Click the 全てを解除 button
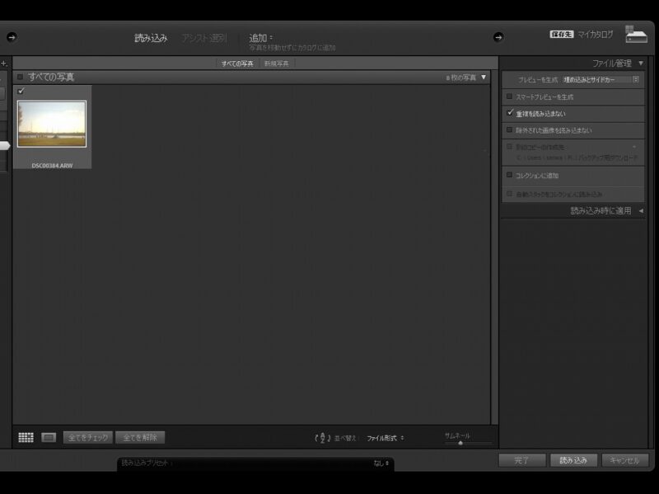 tap(140, 437)
